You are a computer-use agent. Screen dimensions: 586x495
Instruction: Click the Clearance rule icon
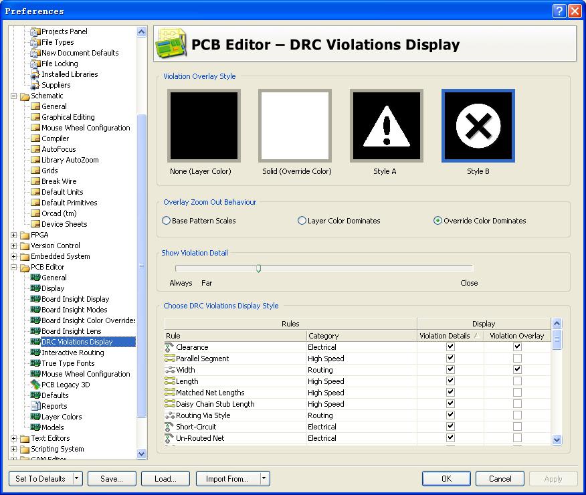click(x=169, y=347)
